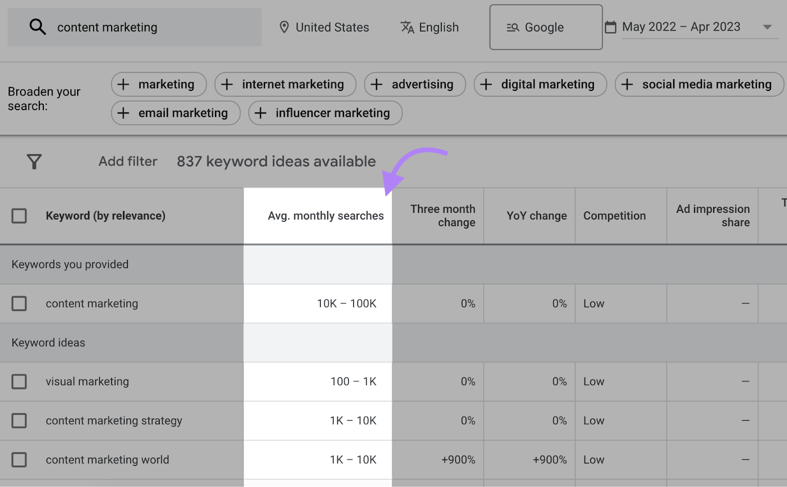The height and width of the screenshot is (487, 787).
Task: Add social media marketing suggestion
Action: click(x=699, y=85)
